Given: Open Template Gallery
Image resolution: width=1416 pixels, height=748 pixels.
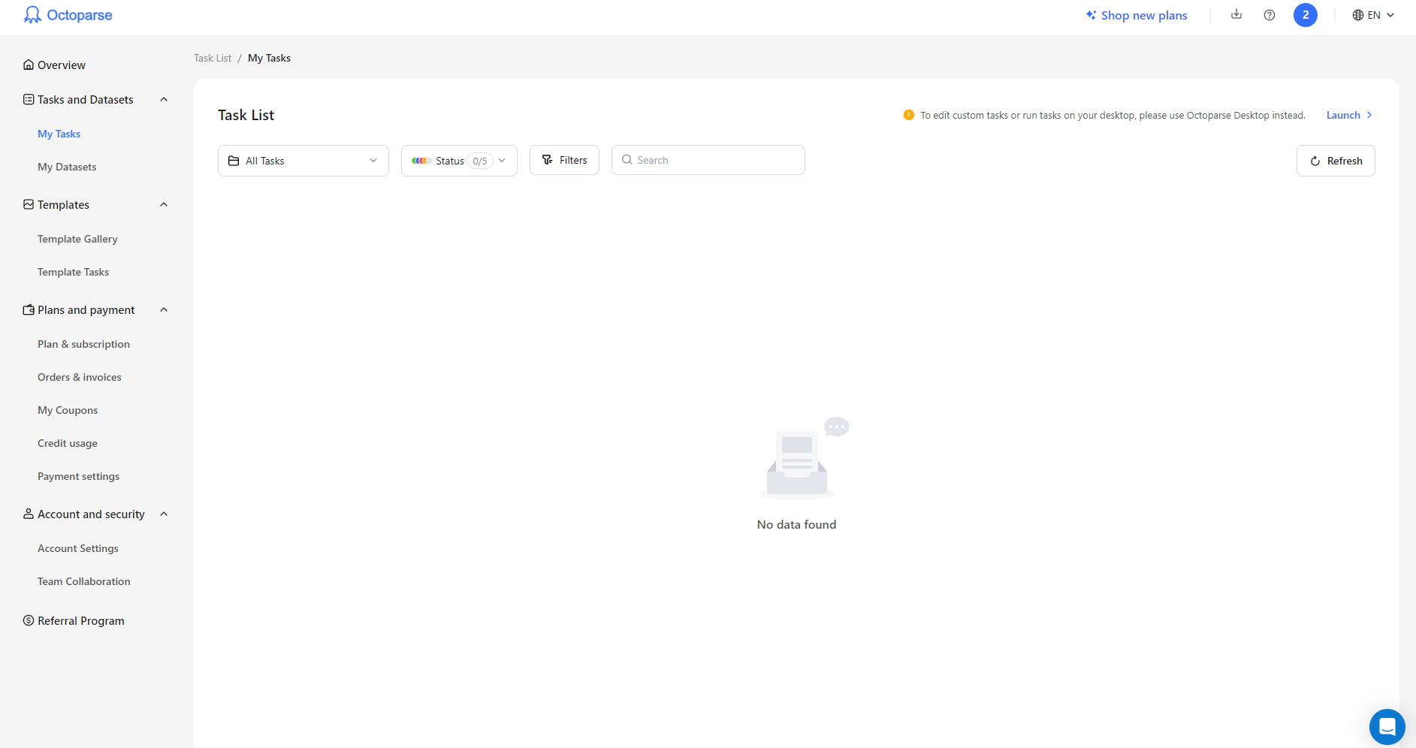Looking at the screenshot, I should click(x=77, y=239).
